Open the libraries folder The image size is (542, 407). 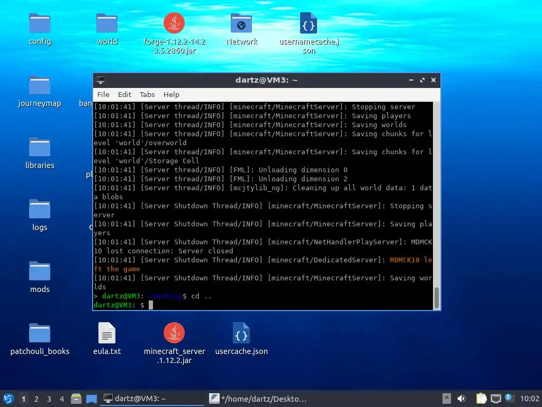40,147
